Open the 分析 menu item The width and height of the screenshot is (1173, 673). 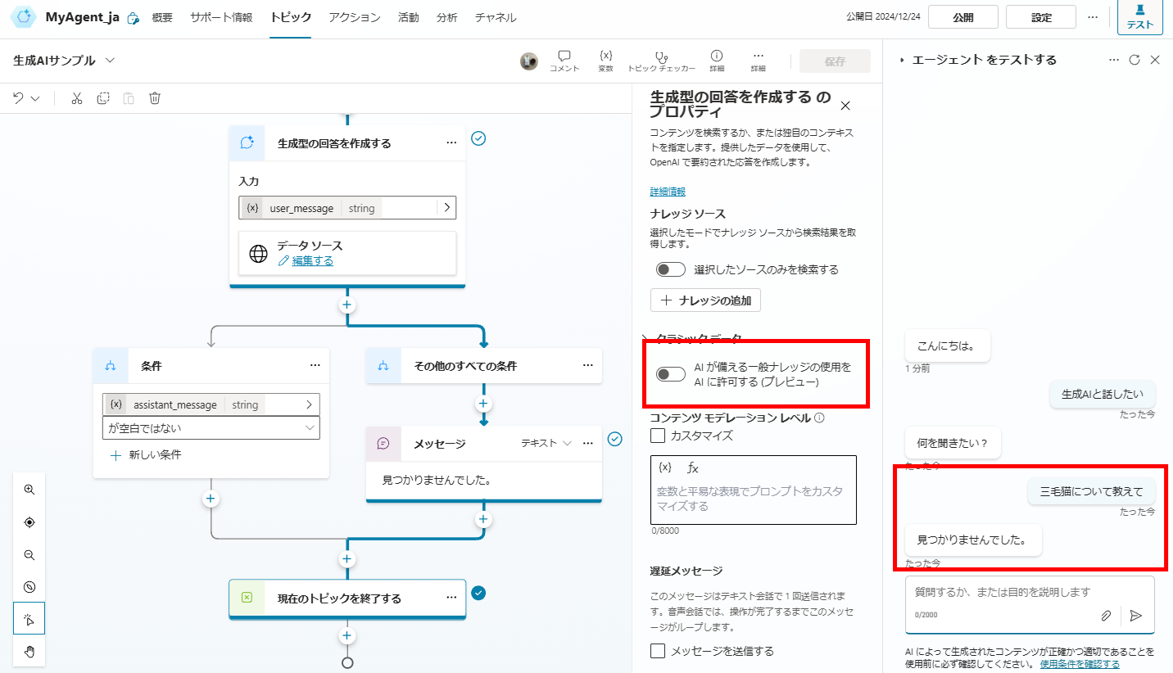[446, 16]
